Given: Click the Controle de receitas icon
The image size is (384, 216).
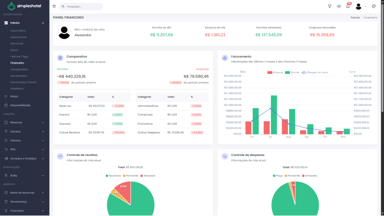Looking at the screenshot, I should (60, 156).
